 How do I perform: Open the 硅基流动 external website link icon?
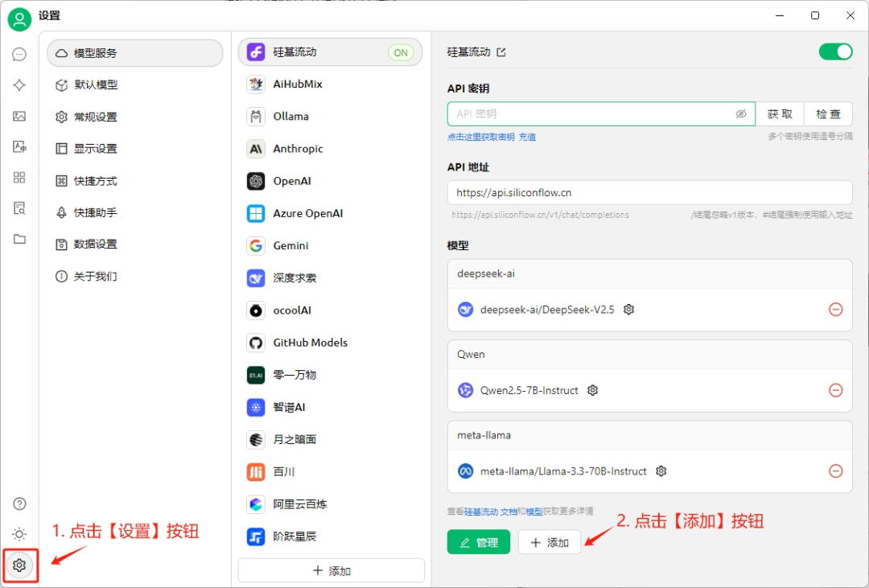tap(501, 52)
